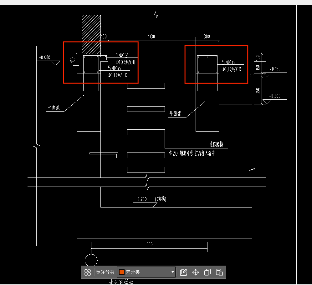312x285 pixels.
Task: Click the Φ20 钢筋冷弯 note text
Action: 192,153
